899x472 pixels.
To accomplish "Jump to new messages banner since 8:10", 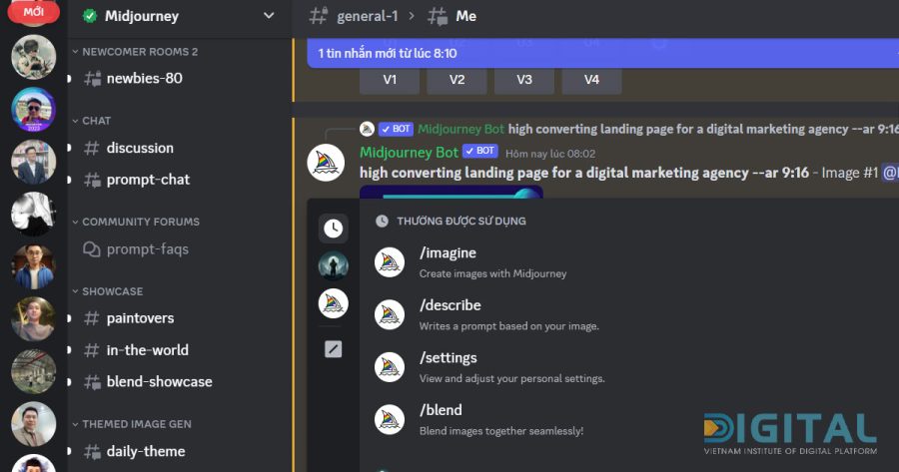I will coord(602,53).
